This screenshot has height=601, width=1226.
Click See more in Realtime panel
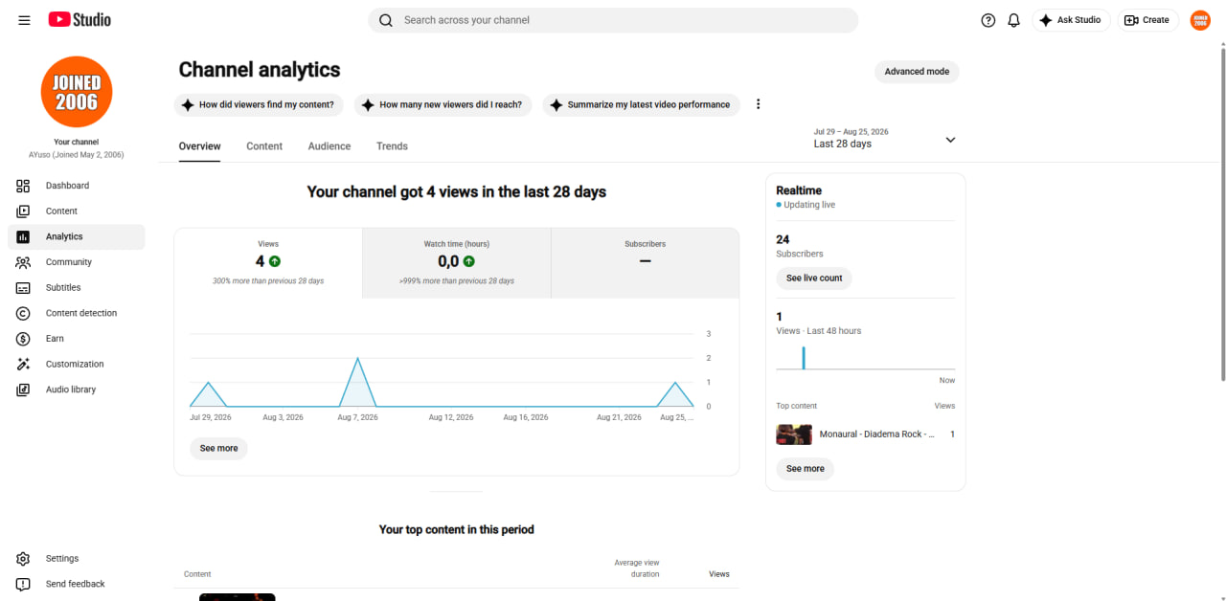pos(805,469)
